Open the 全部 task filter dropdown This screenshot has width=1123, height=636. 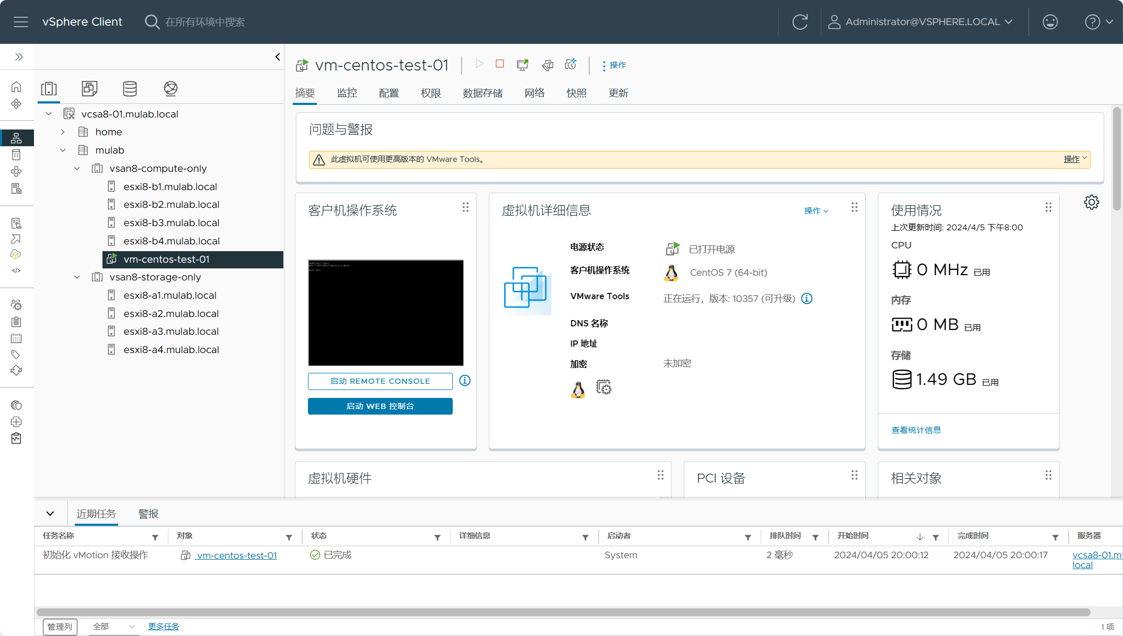tap(113, 627)
